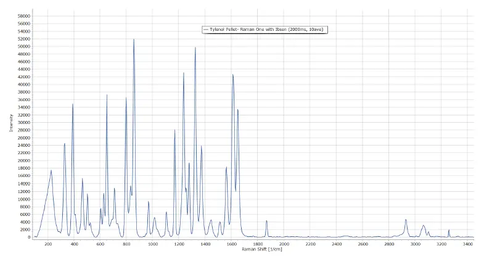The width and height of the screenshot is (484, 256).
Task: Select the tallest peak near 860 Raman shift
Action: (134, 39)
